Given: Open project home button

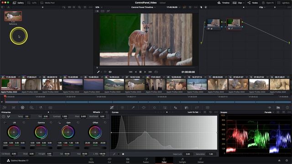Looking at the screenshot, I should 279,160.
